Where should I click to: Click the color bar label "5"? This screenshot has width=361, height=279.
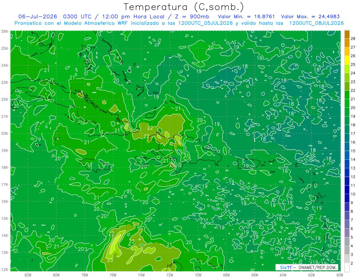click(x=352, y=237)
